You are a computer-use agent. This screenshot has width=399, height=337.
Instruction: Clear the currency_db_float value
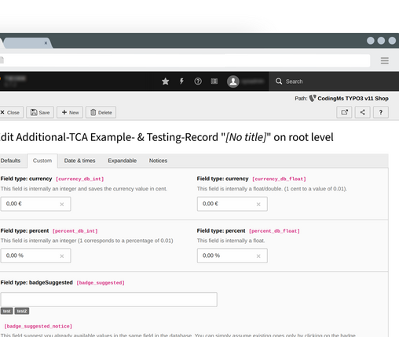(258, 205)
